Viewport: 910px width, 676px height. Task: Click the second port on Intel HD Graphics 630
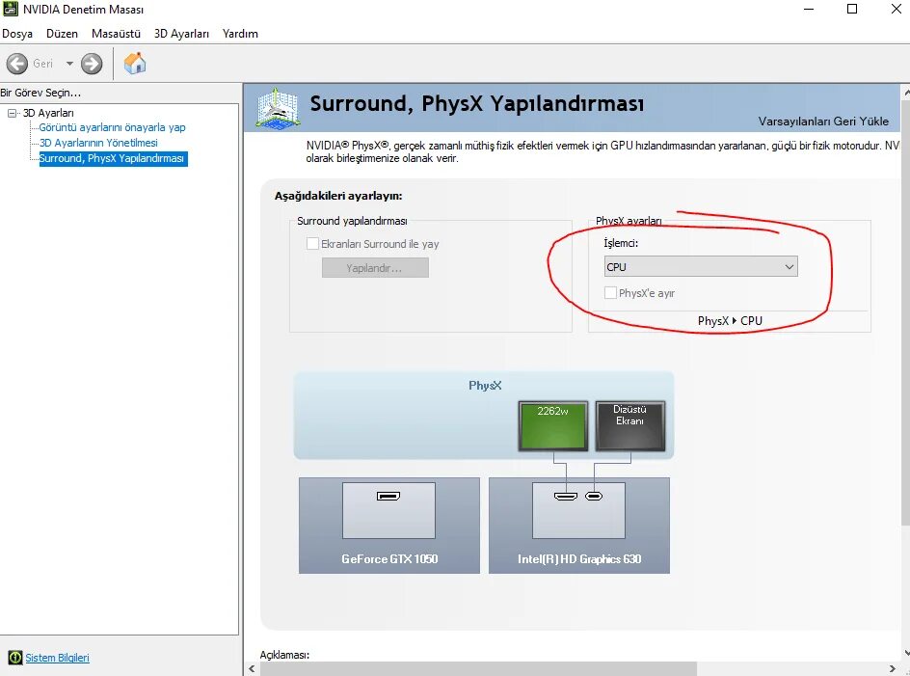click(x=594, y=496)
